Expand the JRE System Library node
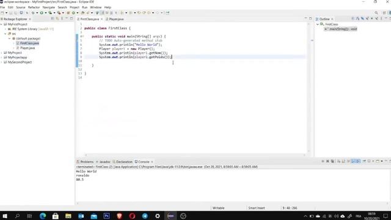Image resolution: width=391 pixels, height=220 pixels. tap(5, 29)
